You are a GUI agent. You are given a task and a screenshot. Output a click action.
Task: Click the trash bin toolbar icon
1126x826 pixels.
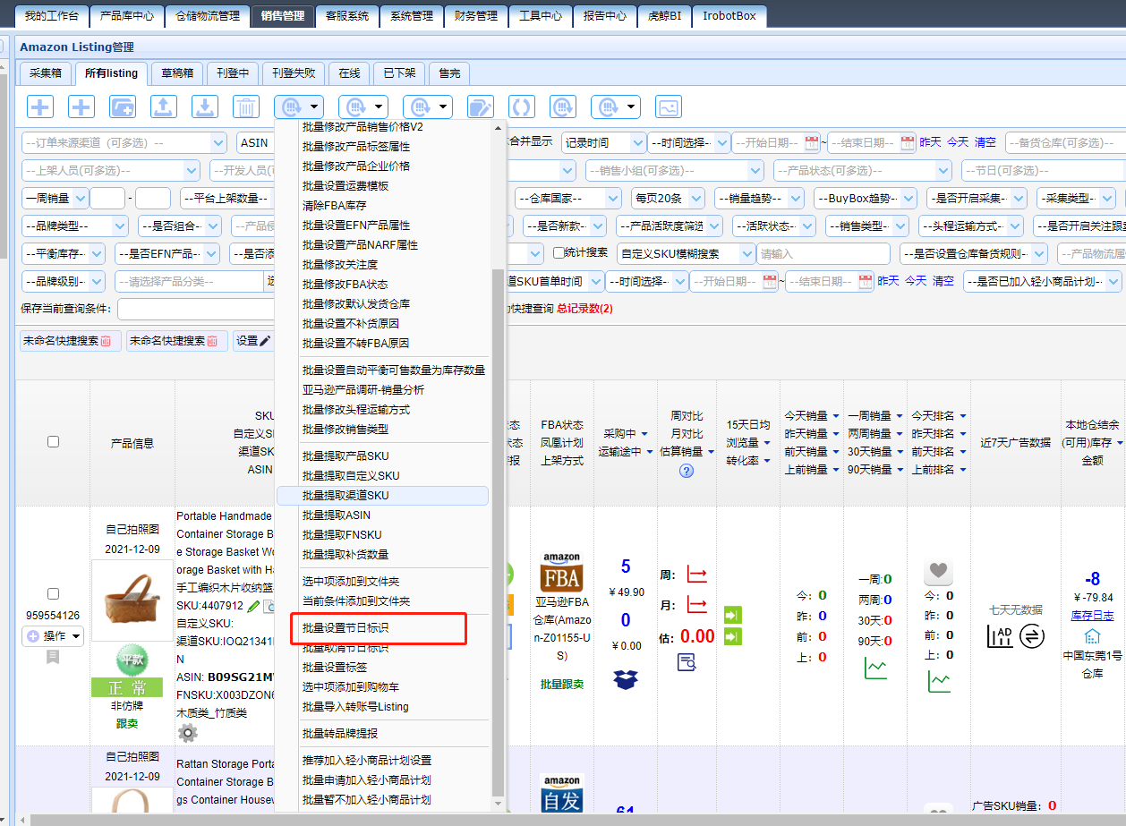pos(246,106)
